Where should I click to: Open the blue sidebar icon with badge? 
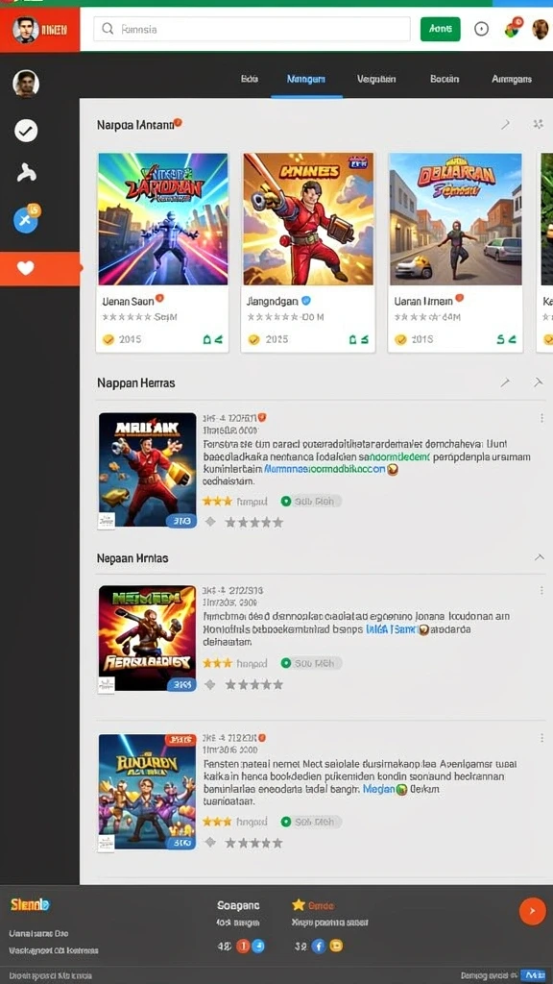tap(27, 220)
